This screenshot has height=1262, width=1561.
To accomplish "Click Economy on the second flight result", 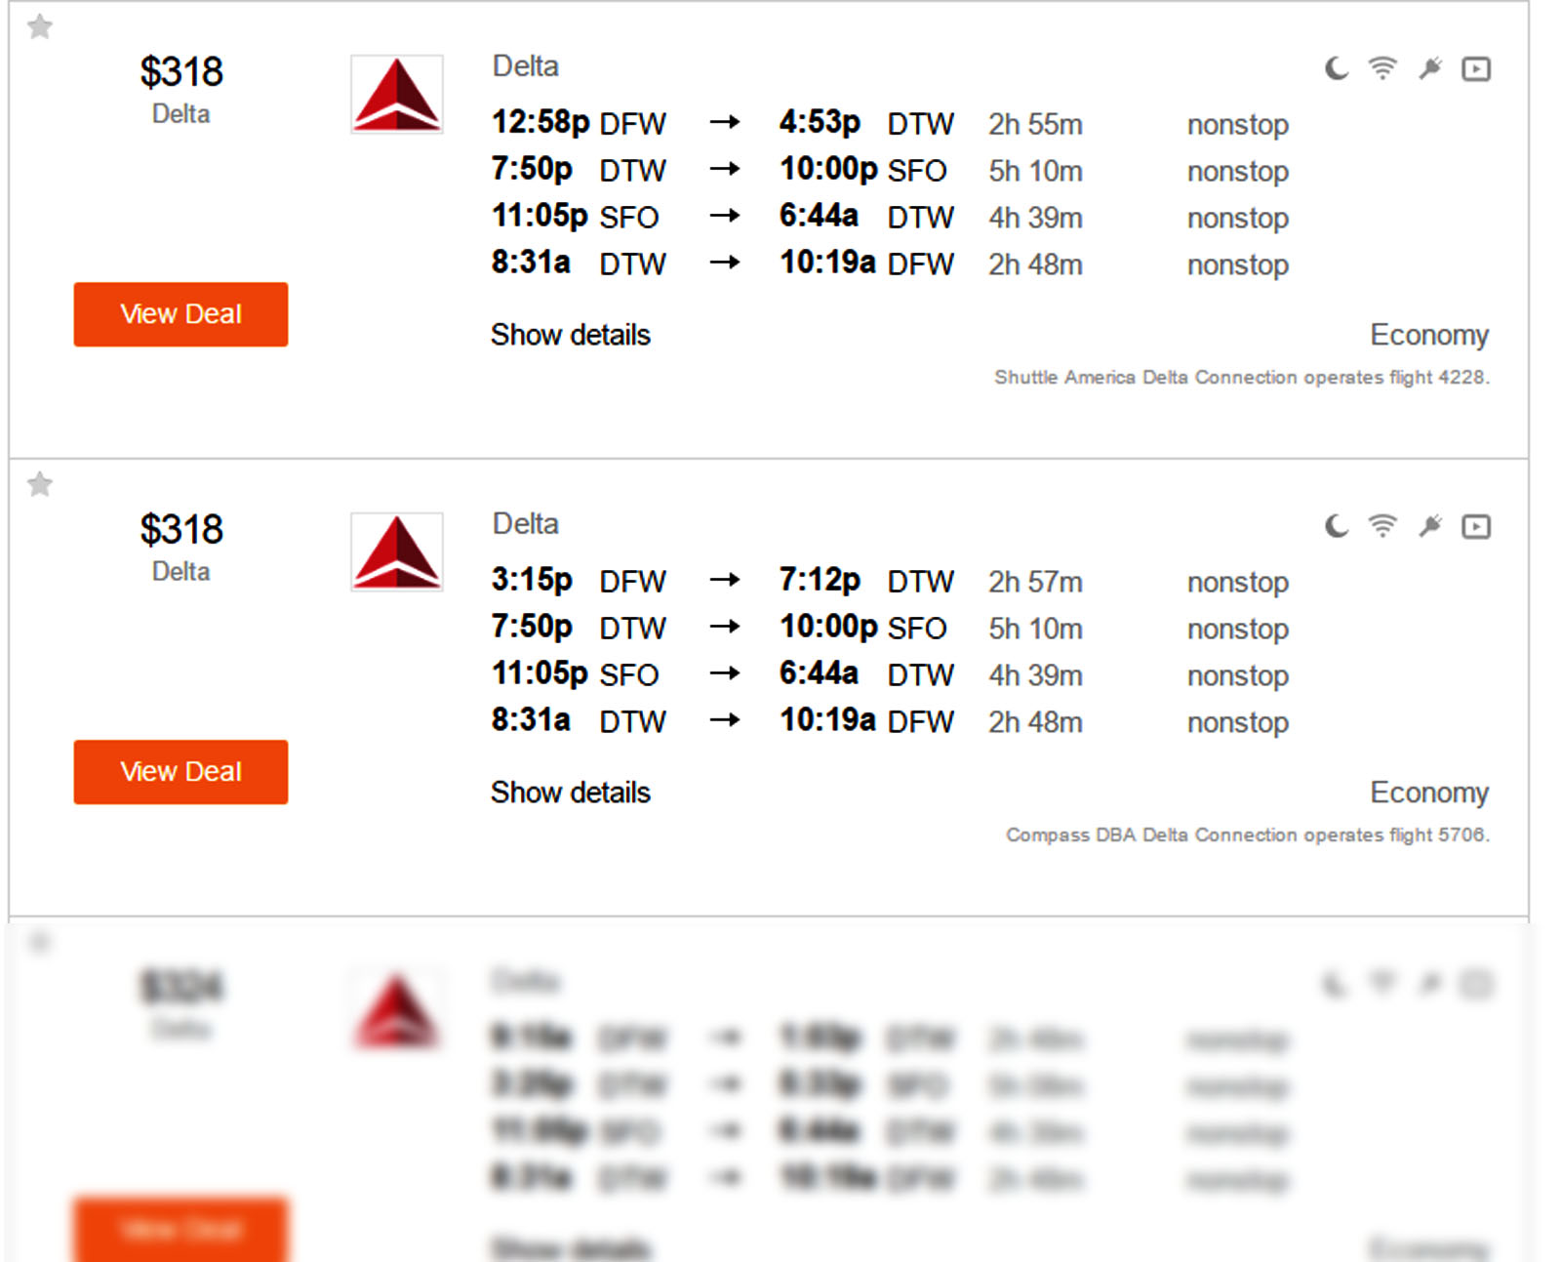I will point(1428,793).
